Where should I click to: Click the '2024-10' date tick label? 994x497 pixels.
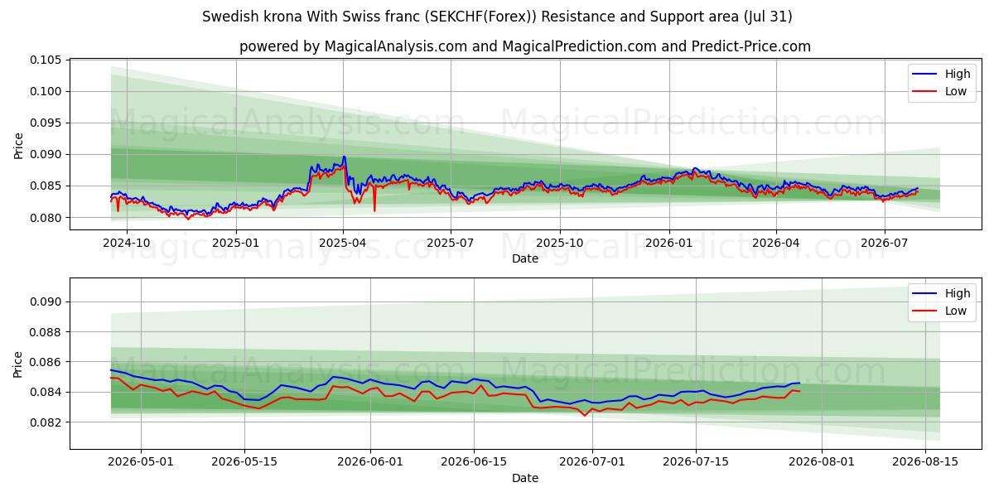pos(128,243)
